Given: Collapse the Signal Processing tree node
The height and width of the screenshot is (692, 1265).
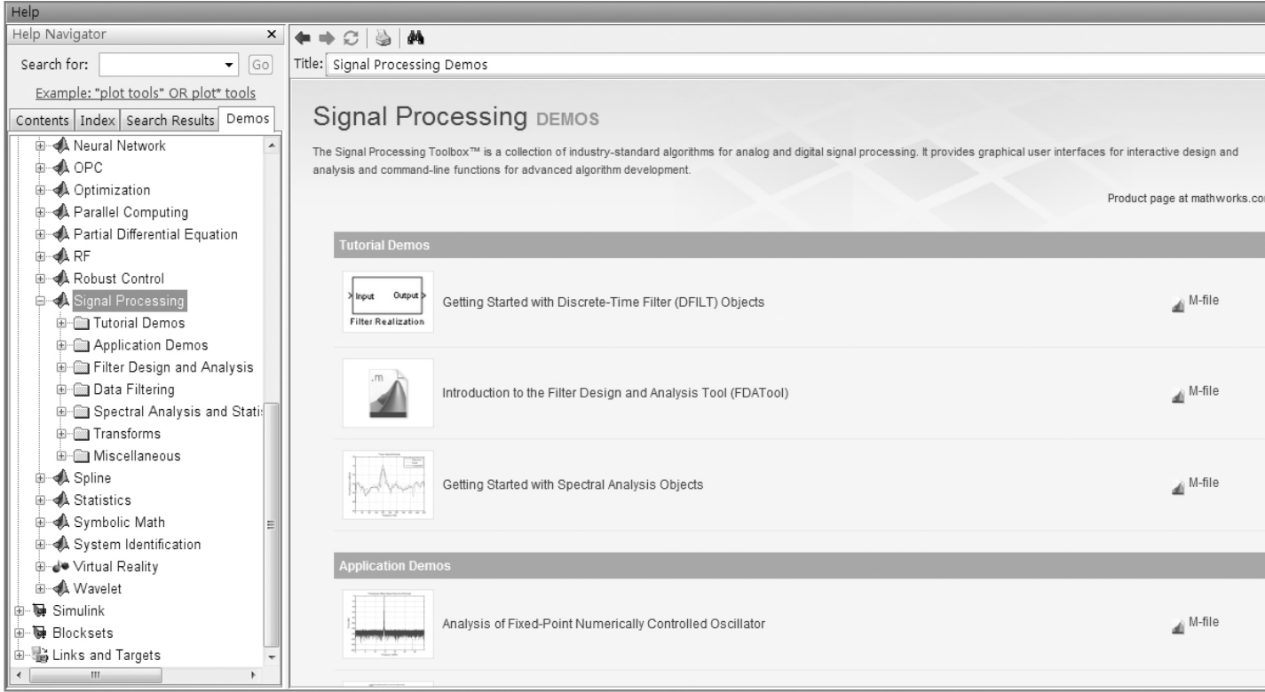Looking at the screenshot, I should (x=39, y=301).
